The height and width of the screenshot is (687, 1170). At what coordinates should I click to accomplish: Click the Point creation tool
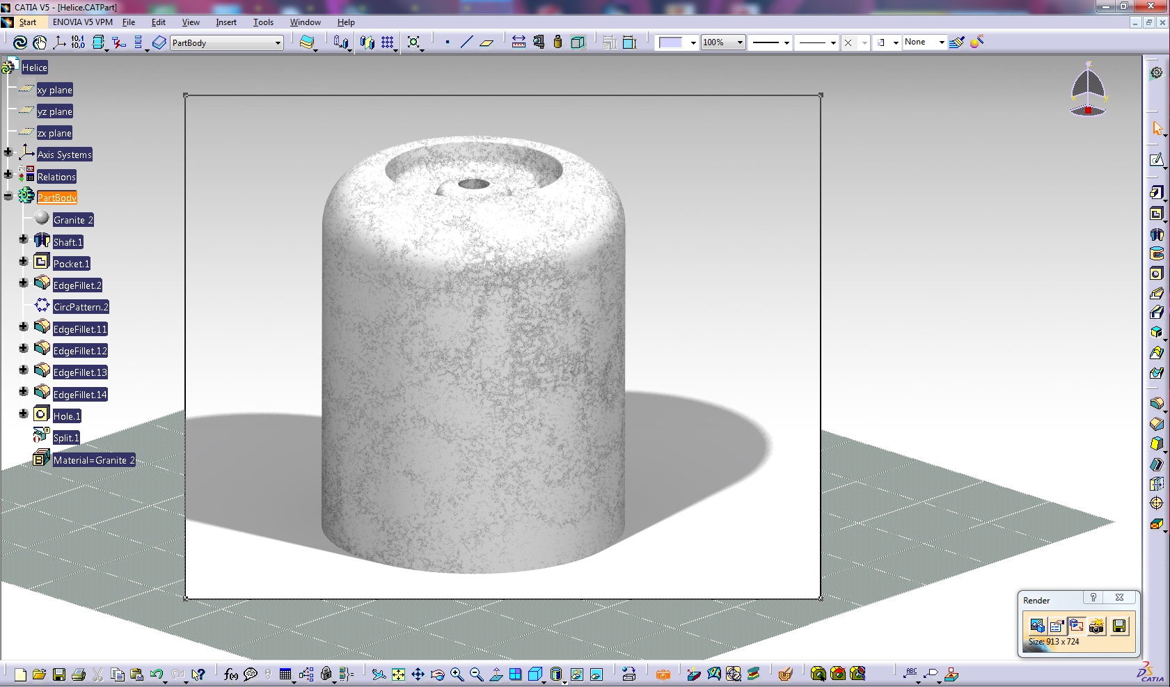pos(447,42)
